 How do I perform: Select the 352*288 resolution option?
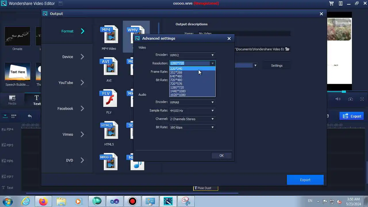[x=192, y=72]
